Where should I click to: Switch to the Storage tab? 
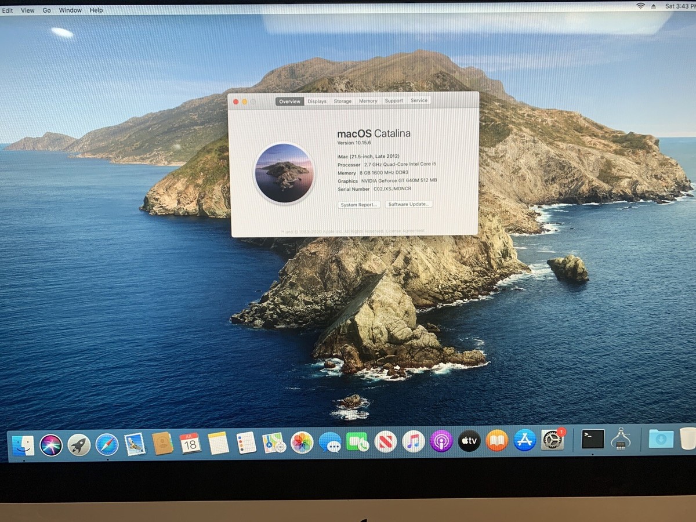coord(343,101)
